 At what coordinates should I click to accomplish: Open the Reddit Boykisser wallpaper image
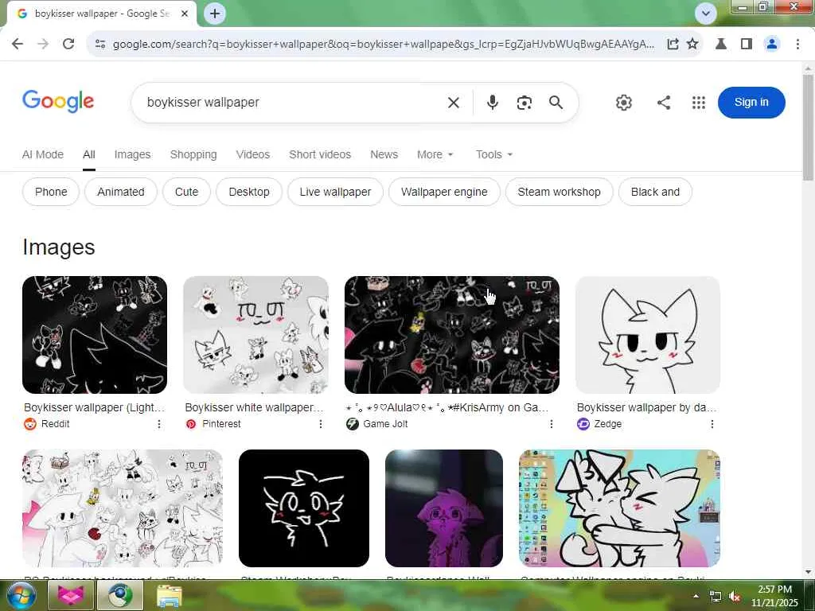tap(95, 335)
